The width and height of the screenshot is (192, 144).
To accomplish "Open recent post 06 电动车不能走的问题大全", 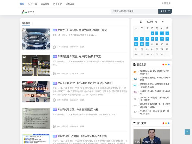I will click(x=155, y=106).
